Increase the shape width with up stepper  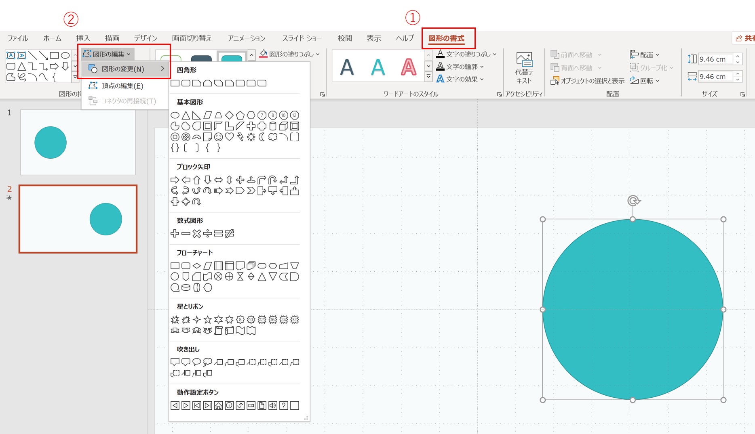[x=738, y=74]
